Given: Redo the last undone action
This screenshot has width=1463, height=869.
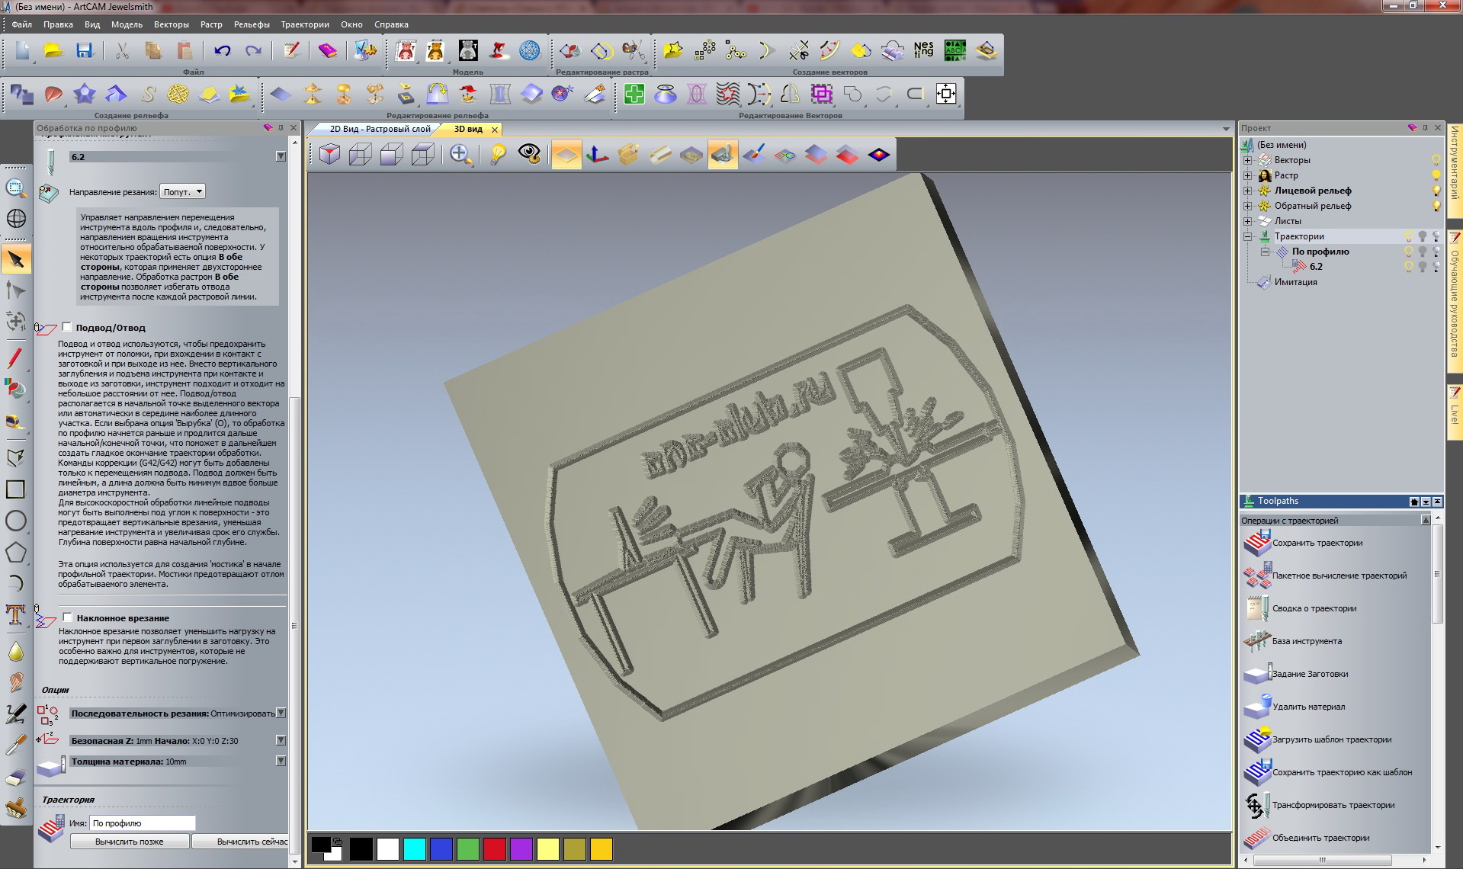Looking at the screenshot, I should point(254,51).
